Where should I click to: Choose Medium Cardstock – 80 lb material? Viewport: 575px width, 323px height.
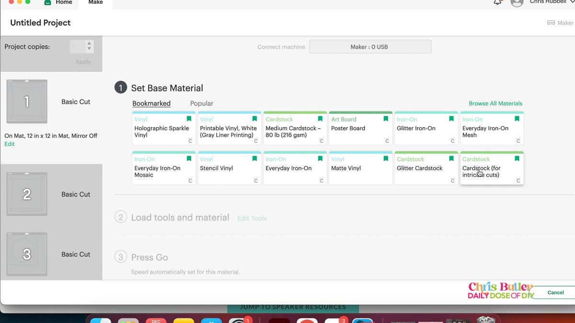[x=295, y=128]
